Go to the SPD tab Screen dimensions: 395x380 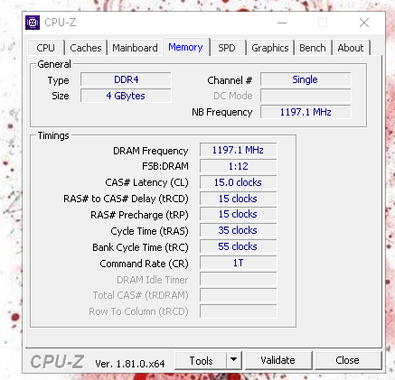click(227, 48)
